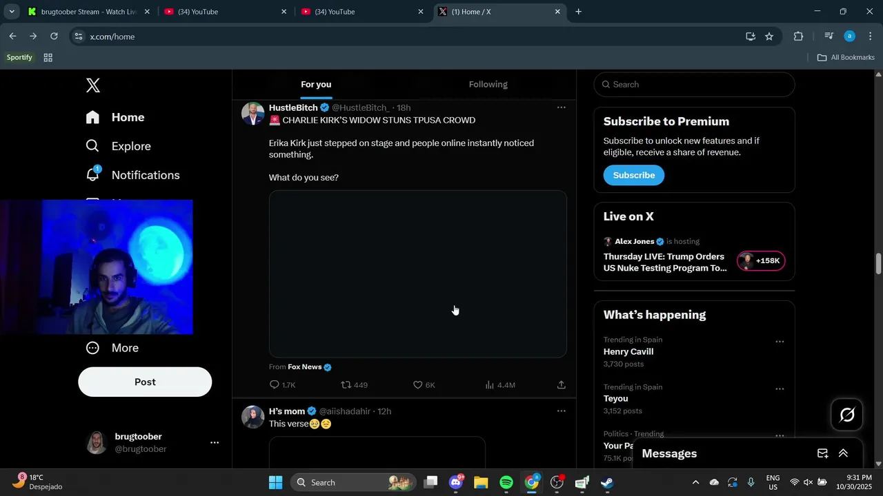
Task: Click the page vertical scrollbar thumb
Action: coord(878,265)
